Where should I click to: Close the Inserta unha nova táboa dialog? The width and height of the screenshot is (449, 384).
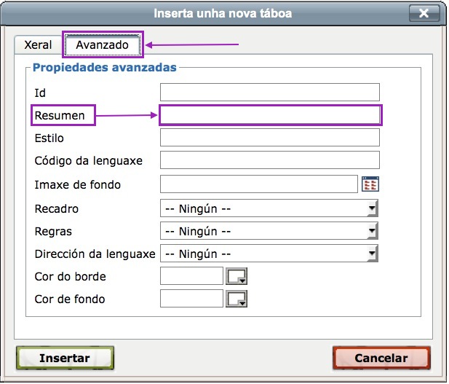point(426,13)
